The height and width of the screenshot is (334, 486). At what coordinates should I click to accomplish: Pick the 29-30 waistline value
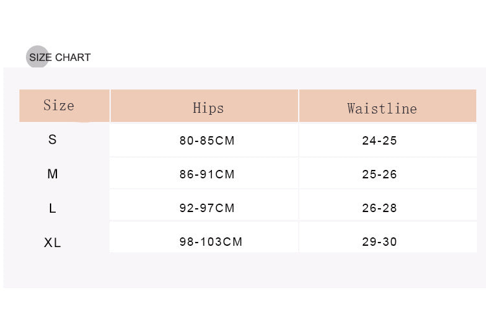pos(379,242)
